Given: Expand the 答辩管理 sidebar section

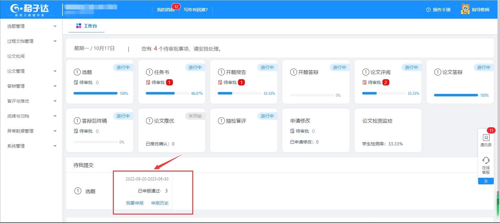Looking at the screenshot, I should coord(31,86).
